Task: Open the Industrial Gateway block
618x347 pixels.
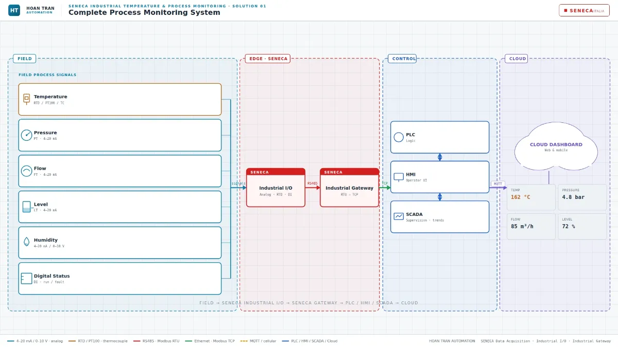Action: (x=349, y=188)
